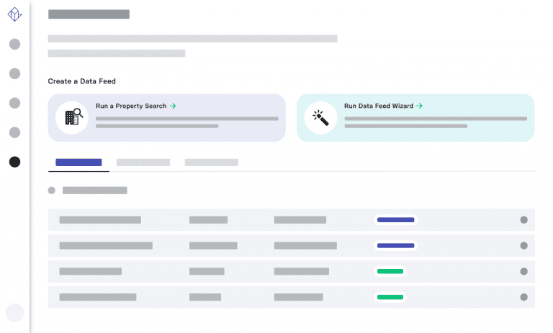Click the app logo in the sidebar
The image size is (553, 333).
click(x=14, y=14)
